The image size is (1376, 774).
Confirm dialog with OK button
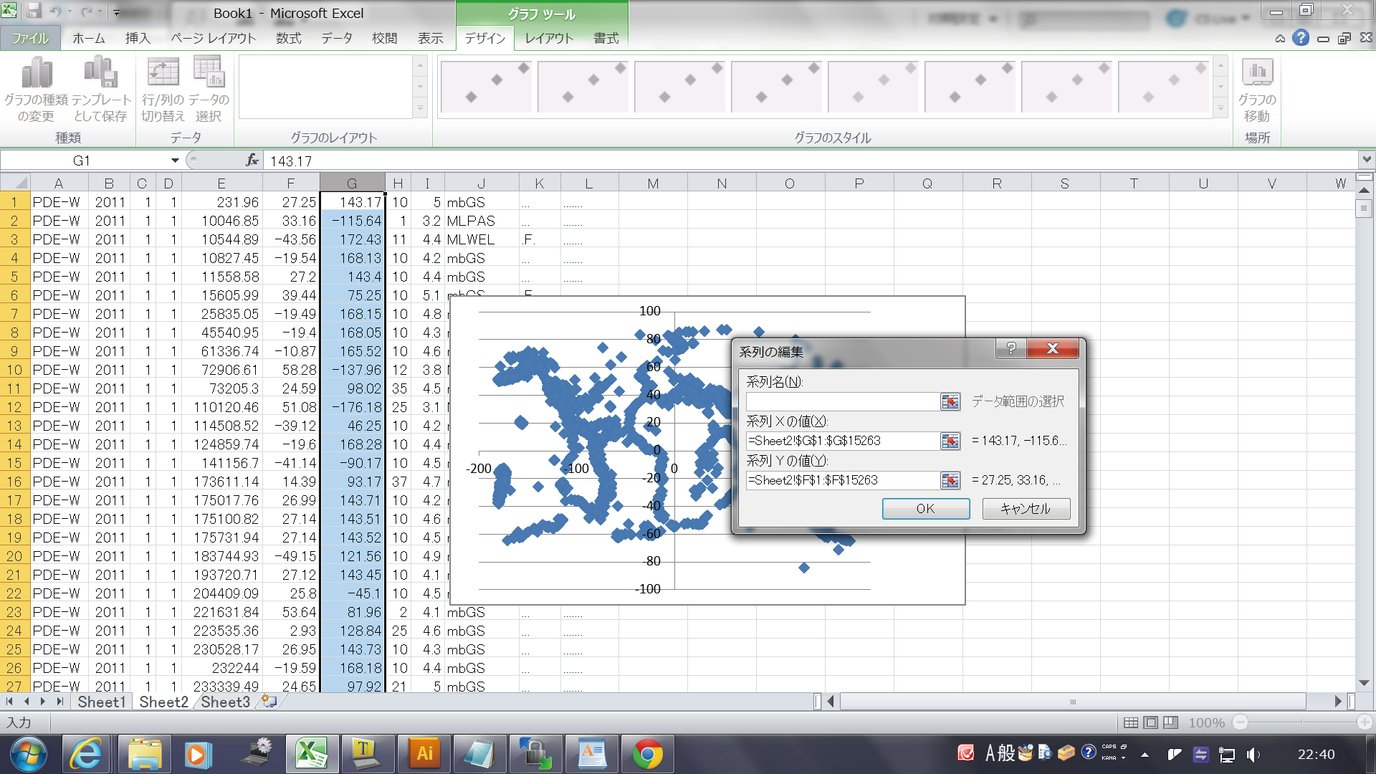pos(926,509)
